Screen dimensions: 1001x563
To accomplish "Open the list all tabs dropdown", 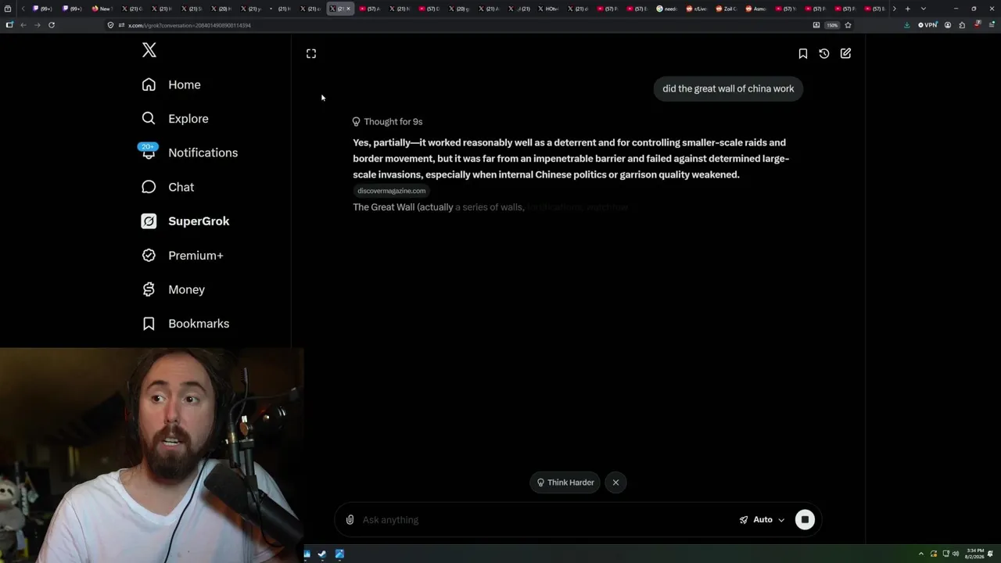I will [x=923, y=9].
